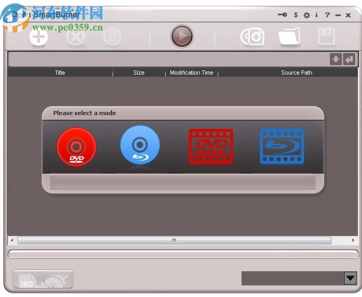Screen dimensions: 362x297
Task: Close the Open SmartBurner window
Action: pyautogui.click(x=348, y=15)
